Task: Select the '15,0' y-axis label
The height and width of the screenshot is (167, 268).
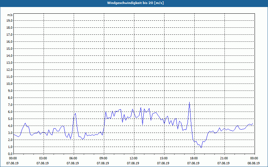Action: [9, 48]
